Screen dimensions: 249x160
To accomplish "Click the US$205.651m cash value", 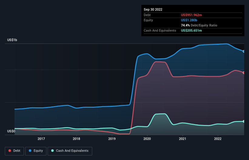I will pyautogui.click(x=191, y=30).
